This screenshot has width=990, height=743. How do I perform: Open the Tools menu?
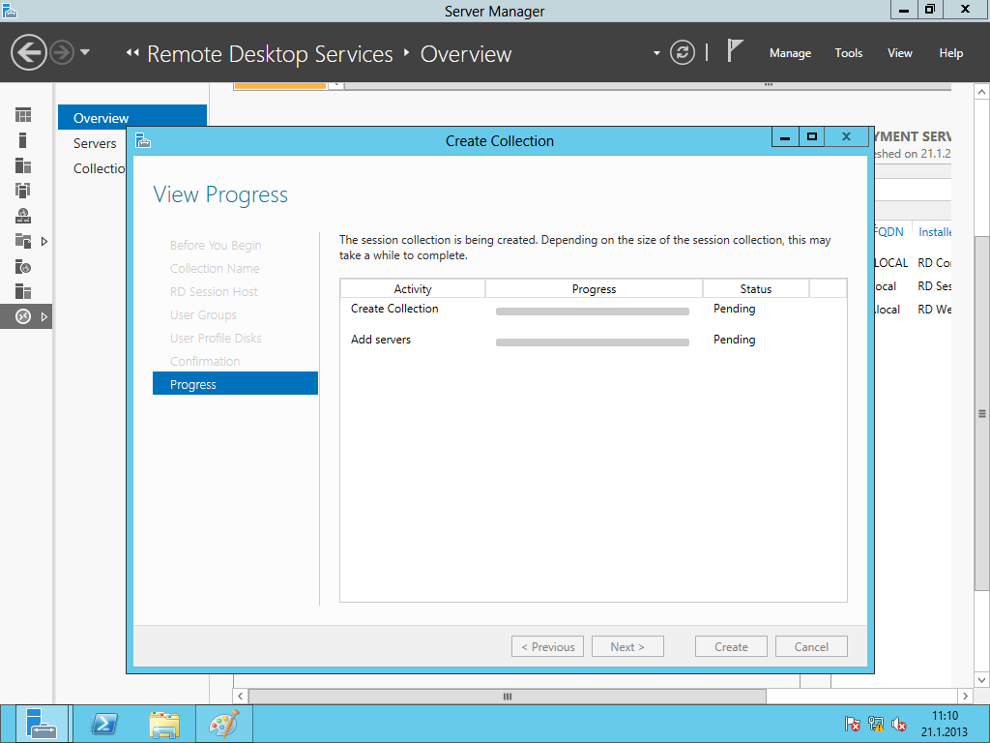pos(848,53)
